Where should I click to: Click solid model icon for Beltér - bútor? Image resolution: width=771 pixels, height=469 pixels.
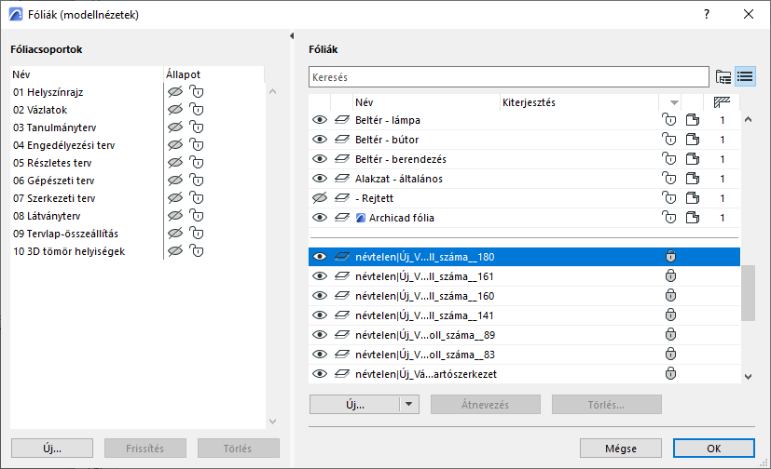pos(693,138)
